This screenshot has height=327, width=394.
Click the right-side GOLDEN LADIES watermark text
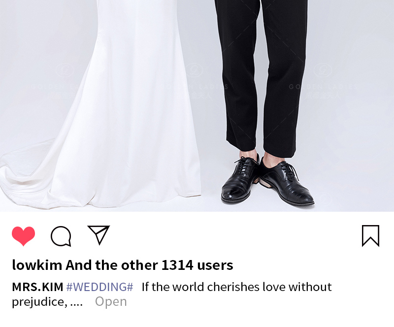[323, 87]
